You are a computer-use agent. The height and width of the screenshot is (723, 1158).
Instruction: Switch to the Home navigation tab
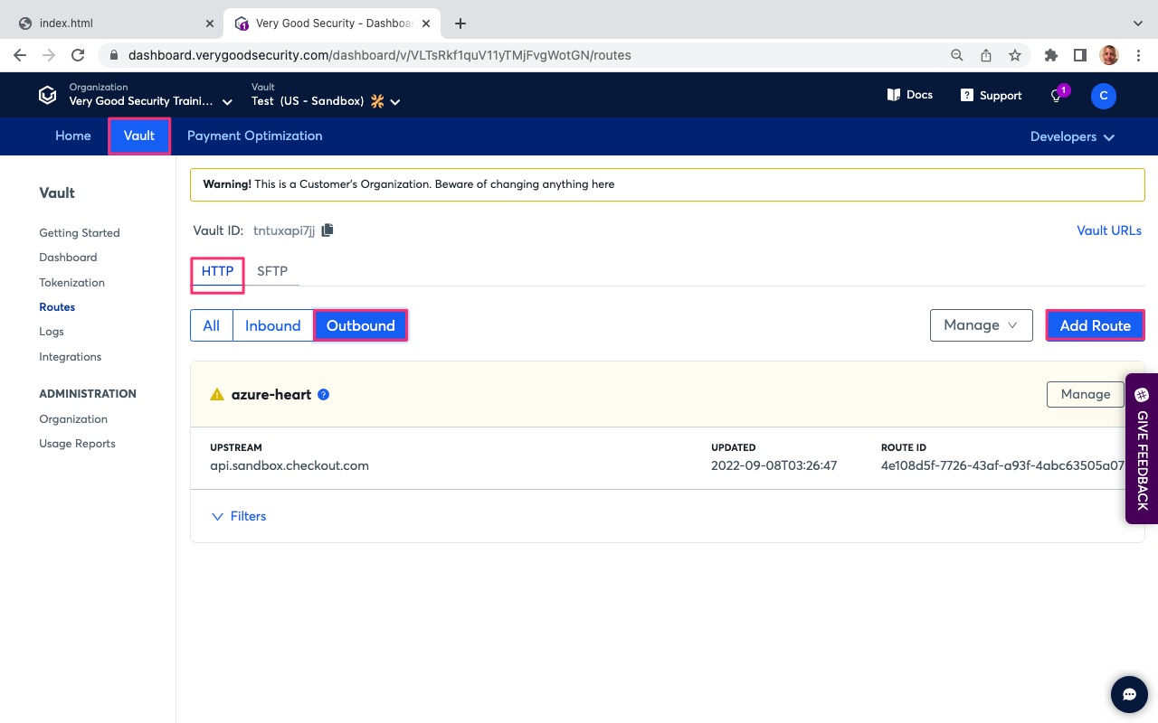click(73, 136)
